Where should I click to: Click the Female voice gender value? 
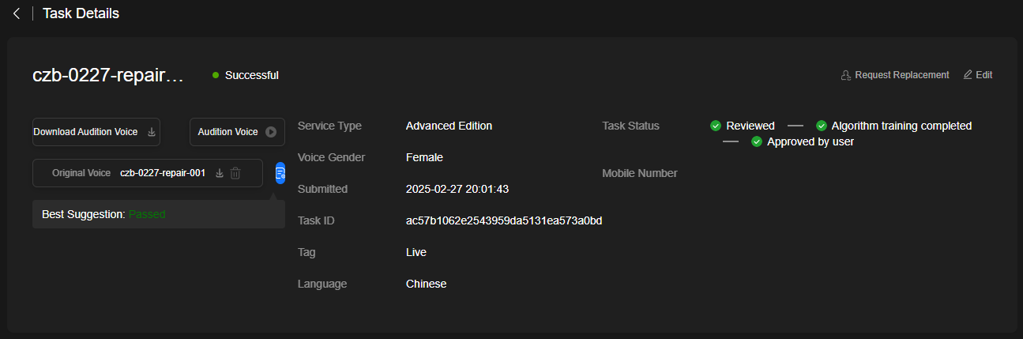tap(424, 157)
